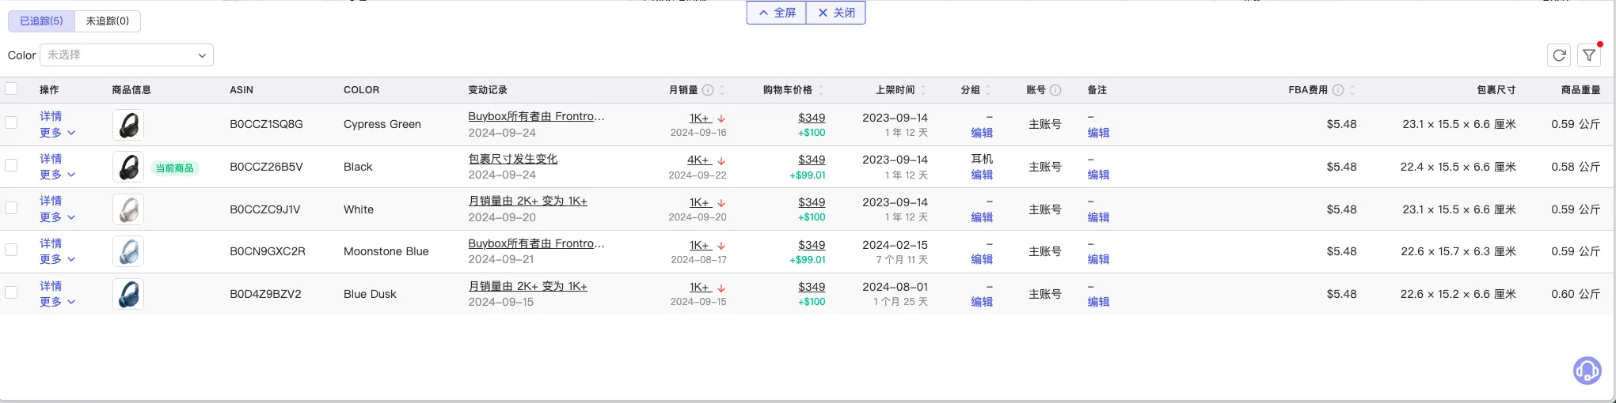The image size is (1616, 403).
Task: Click the Moonstone Blue headphone thumbnail
Action: (x=128, y=251)
